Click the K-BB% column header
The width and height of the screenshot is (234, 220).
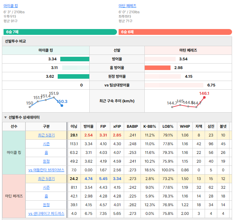150,126
